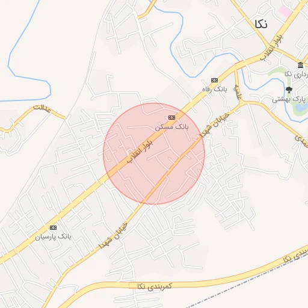Select the بانک پارسیان text label
Image resolution: width=308 pixels, height=308 pixels.
(x=53, y=237)
